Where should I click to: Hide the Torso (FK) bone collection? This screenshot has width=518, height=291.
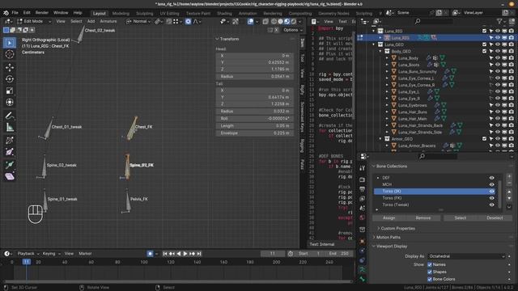491,198
